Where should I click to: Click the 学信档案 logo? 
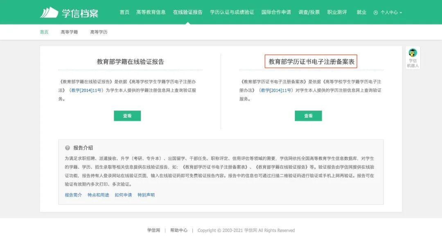click(x=69, y=13)
